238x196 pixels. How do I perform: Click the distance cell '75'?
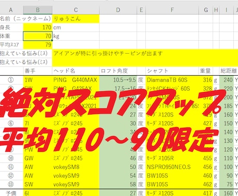click(226, 184)
